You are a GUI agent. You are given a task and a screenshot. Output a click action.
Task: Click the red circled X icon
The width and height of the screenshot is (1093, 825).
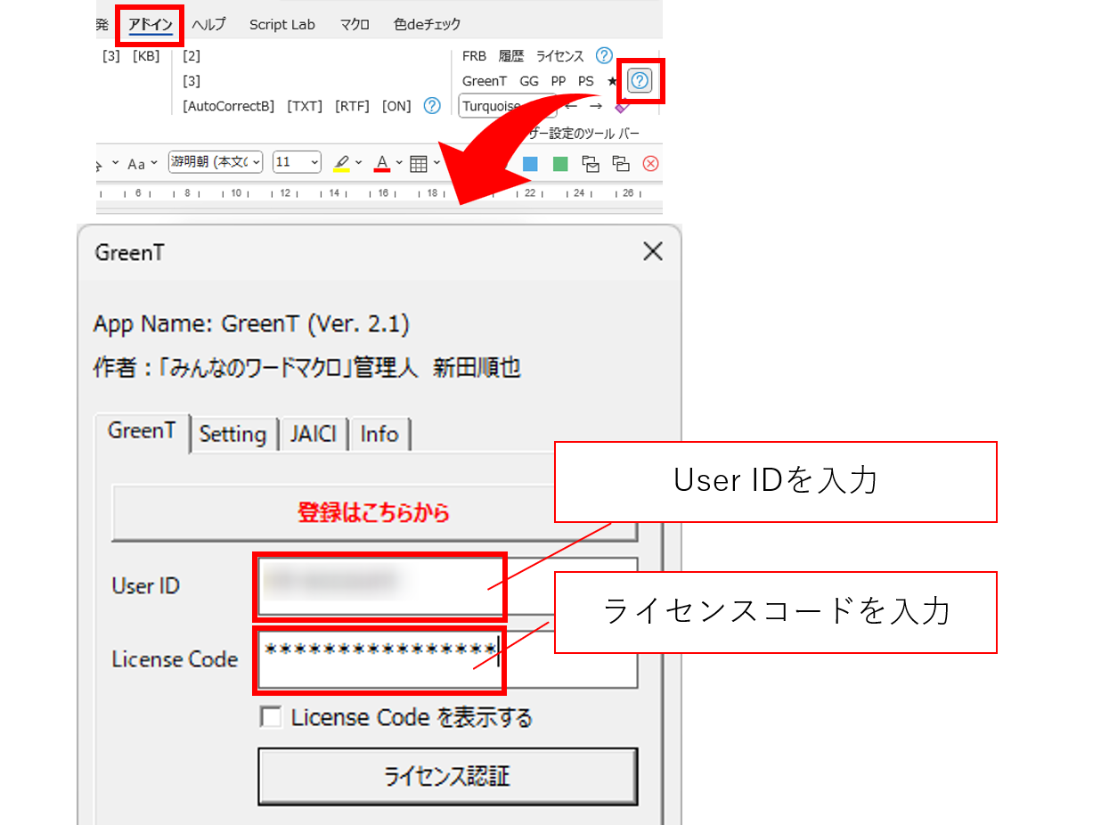point(650,163)
